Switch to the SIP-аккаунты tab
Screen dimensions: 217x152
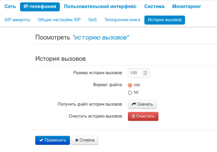(17, 20)
